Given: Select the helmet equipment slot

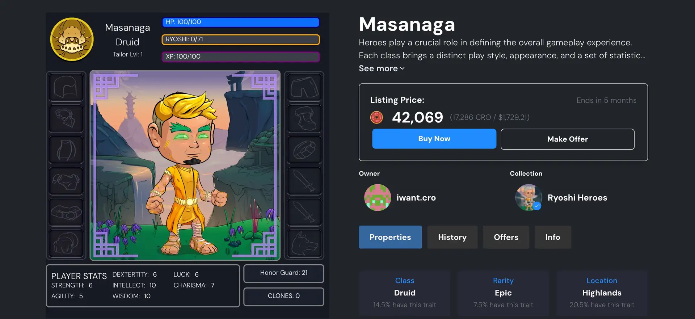Looking at the screenshot, I should [x=66, y=87].
